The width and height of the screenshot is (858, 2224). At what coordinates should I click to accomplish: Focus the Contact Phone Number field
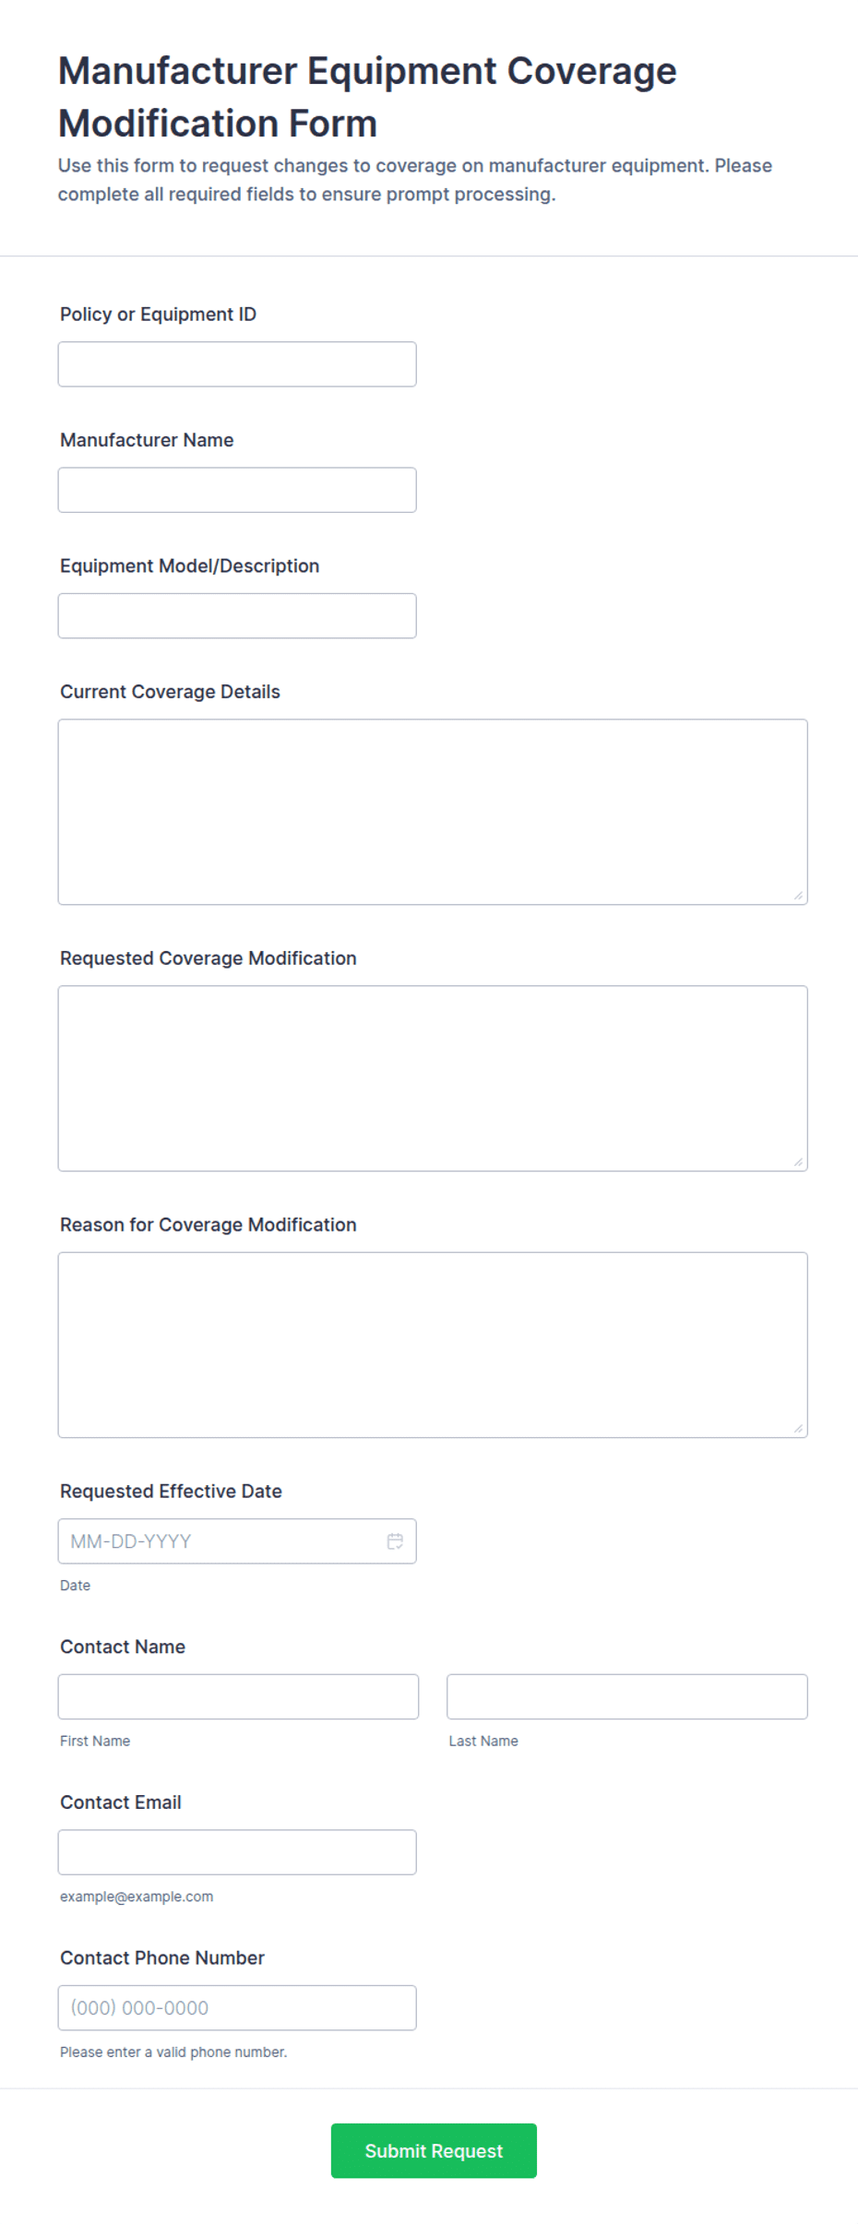(x=237, y=2007)
